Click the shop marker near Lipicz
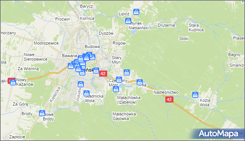This screenshot has width=245, height=141. pyautogui.click(x=136, y=12)
